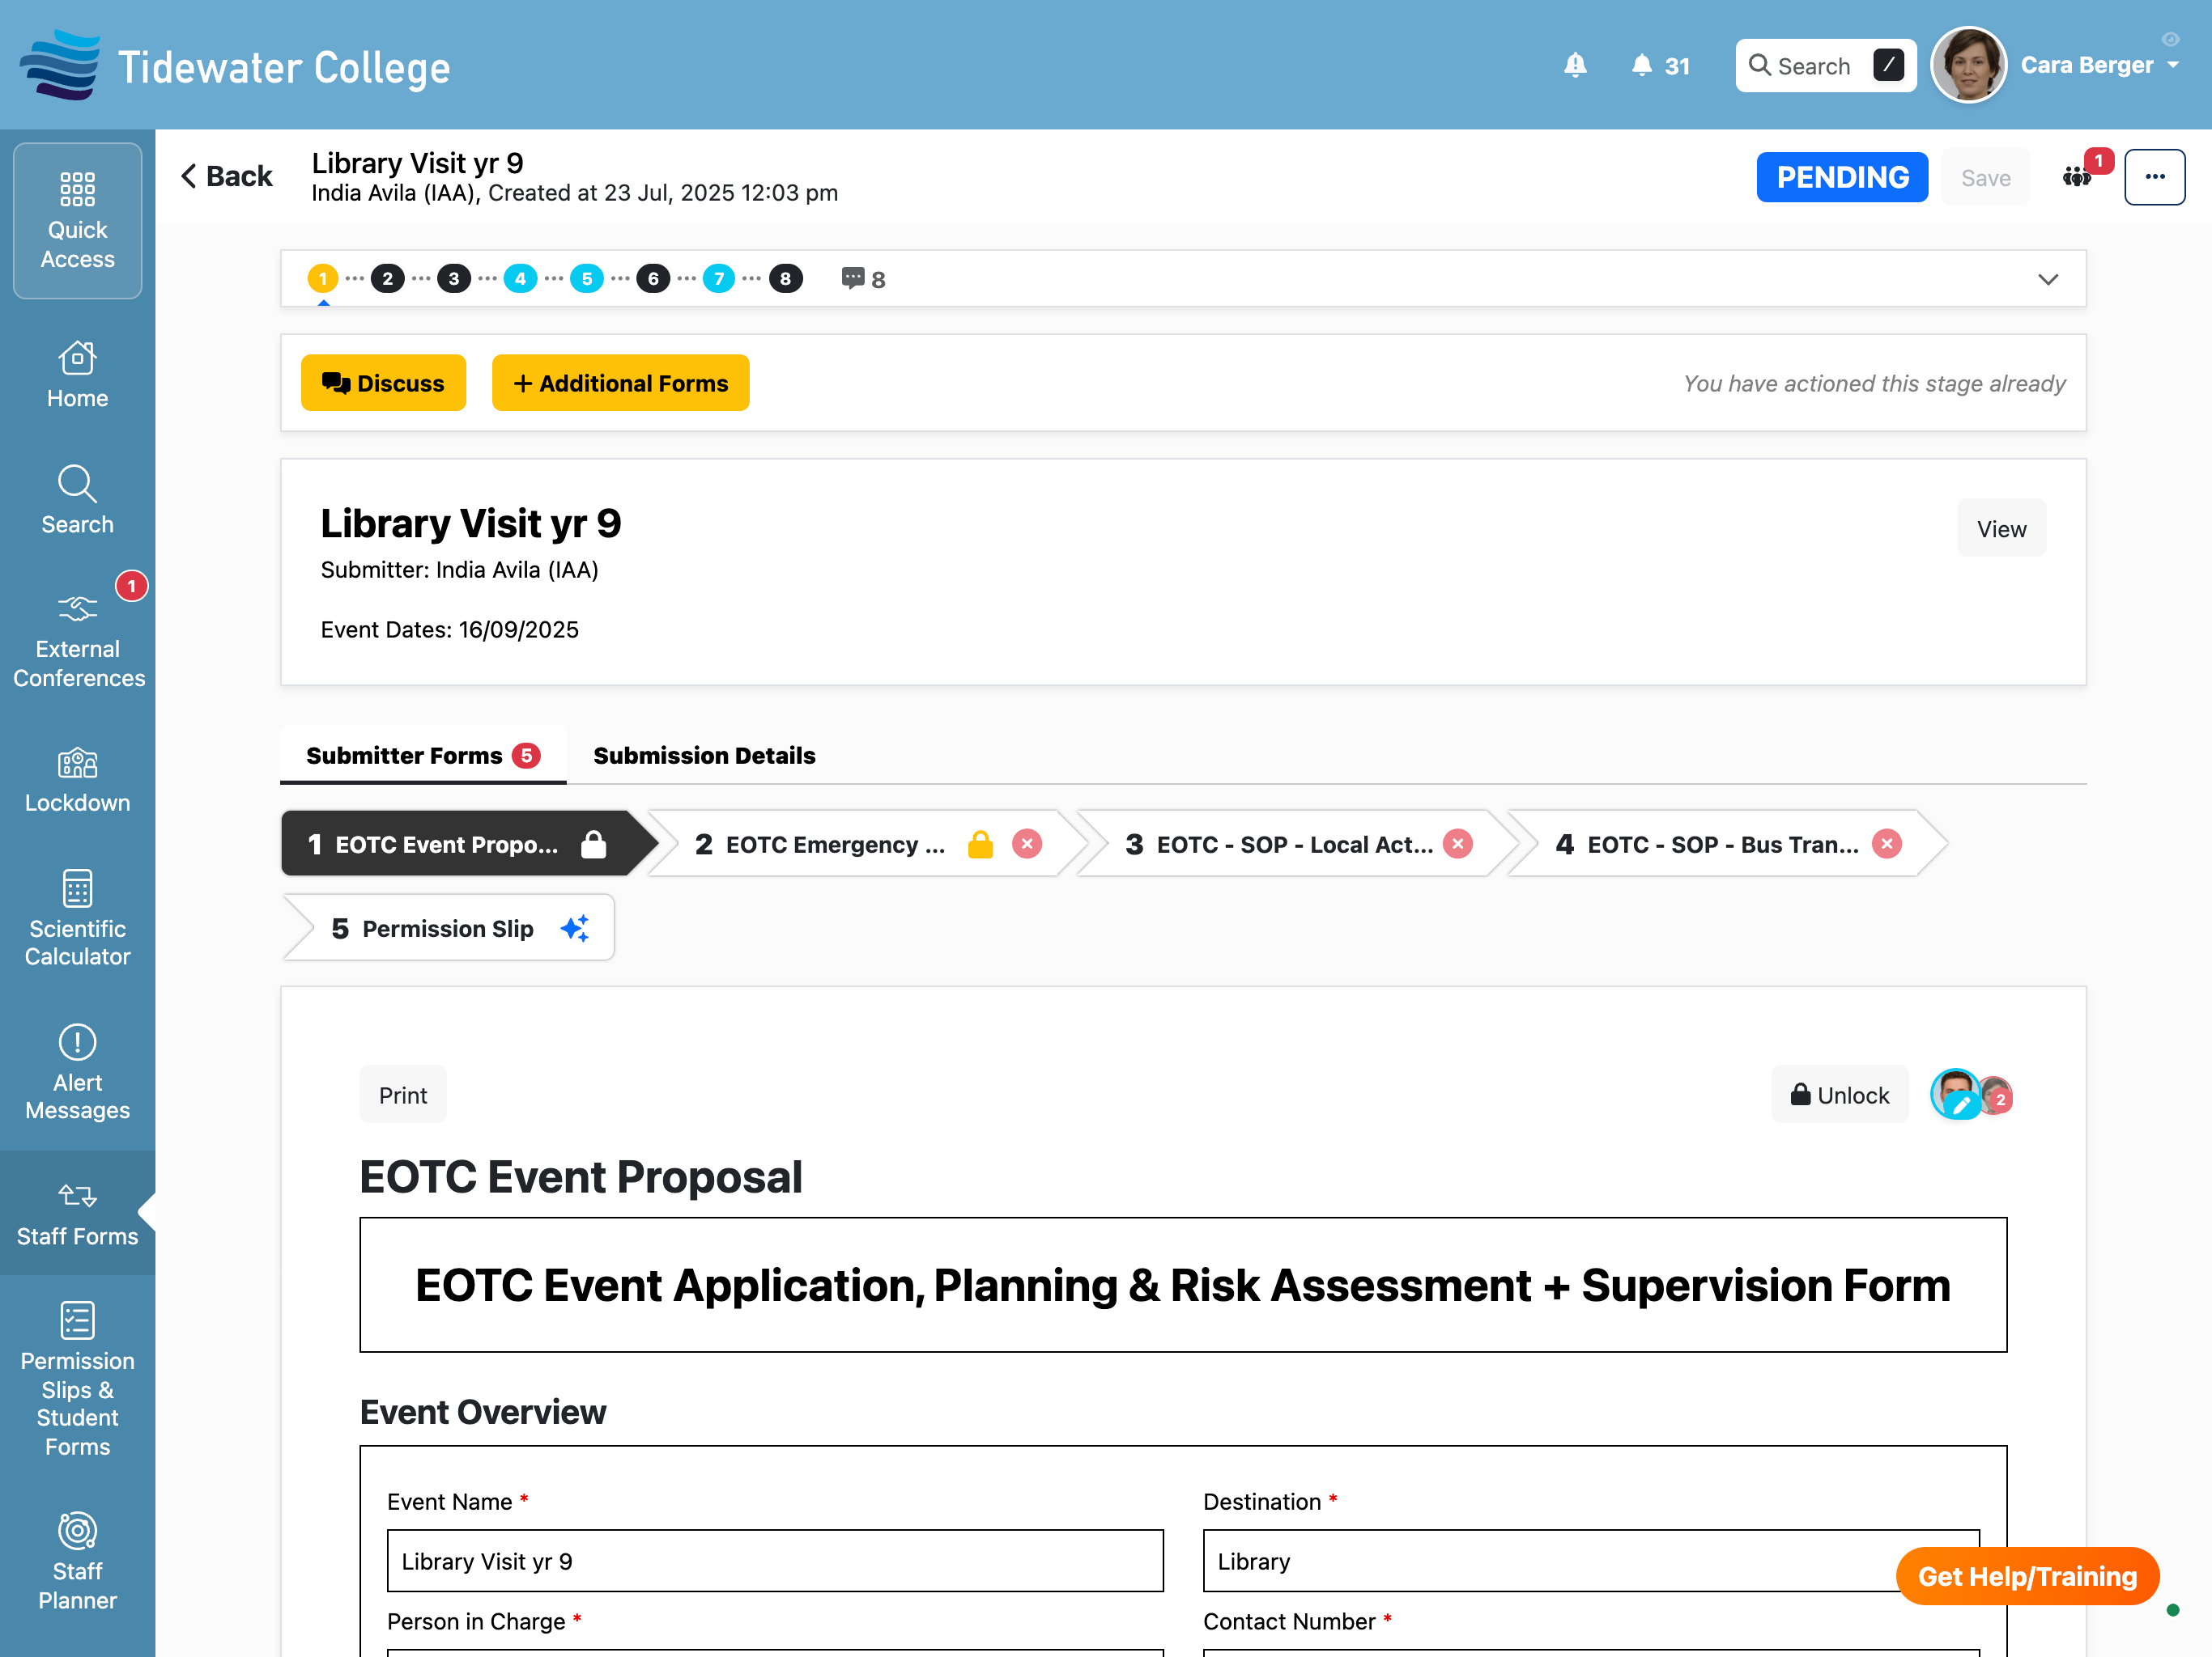Unlock the EOTC Event Proposal form
The image size is (2212, 1657).
point(1839,1095)
